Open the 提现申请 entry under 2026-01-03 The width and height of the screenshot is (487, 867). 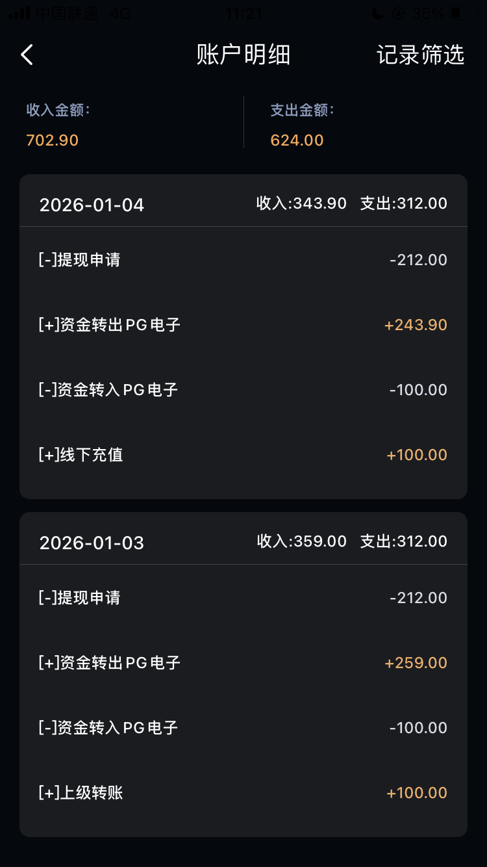(243, 598)
